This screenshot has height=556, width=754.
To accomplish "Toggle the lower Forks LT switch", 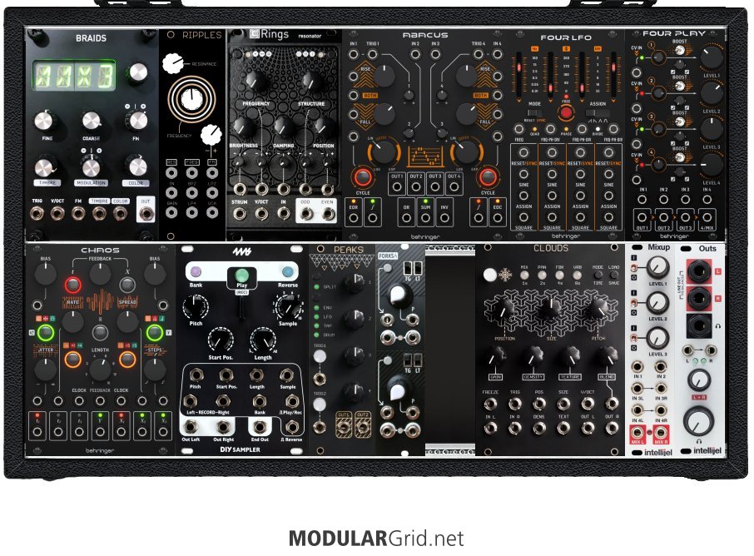I will point(418,360).
